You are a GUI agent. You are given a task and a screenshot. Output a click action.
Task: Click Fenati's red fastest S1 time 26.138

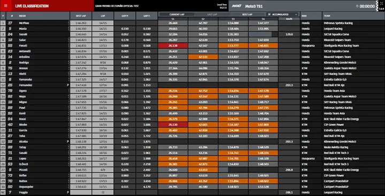coord(173,46)
